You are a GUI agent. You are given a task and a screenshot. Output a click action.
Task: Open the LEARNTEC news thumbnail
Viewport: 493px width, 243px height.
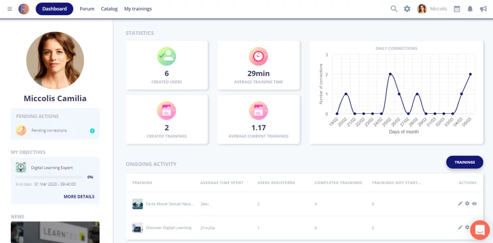pyautogui.click(x=55, y=232)
